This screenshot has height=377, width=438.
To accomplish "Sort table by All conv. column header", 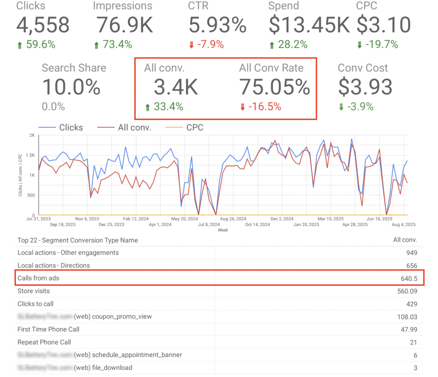I will [x=405, y=240].
